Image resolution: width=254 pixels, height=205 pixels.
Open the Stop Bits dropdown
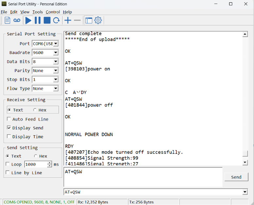pyautogui.click(x=56, y=79)
